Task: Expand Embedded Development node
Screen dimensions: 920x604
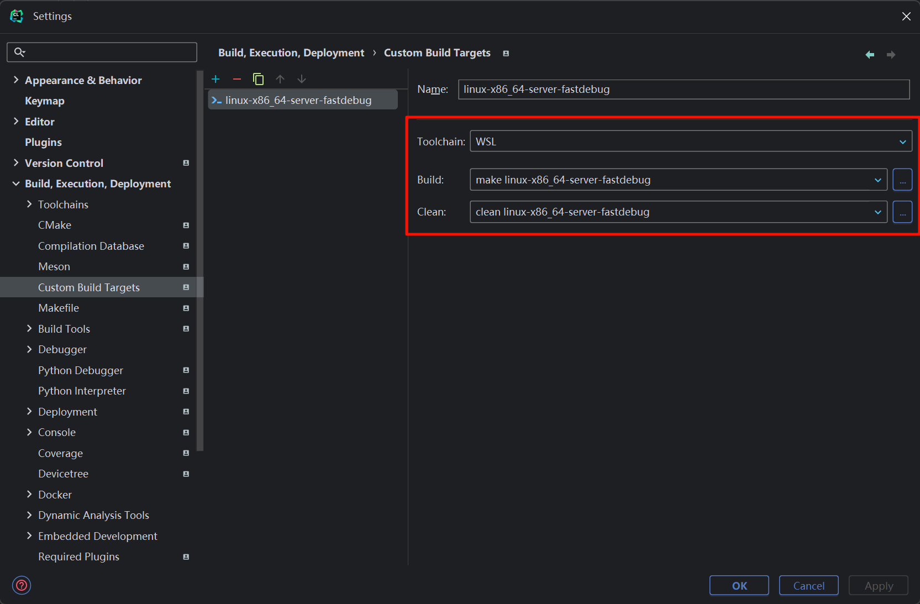Action: point(29,536)
